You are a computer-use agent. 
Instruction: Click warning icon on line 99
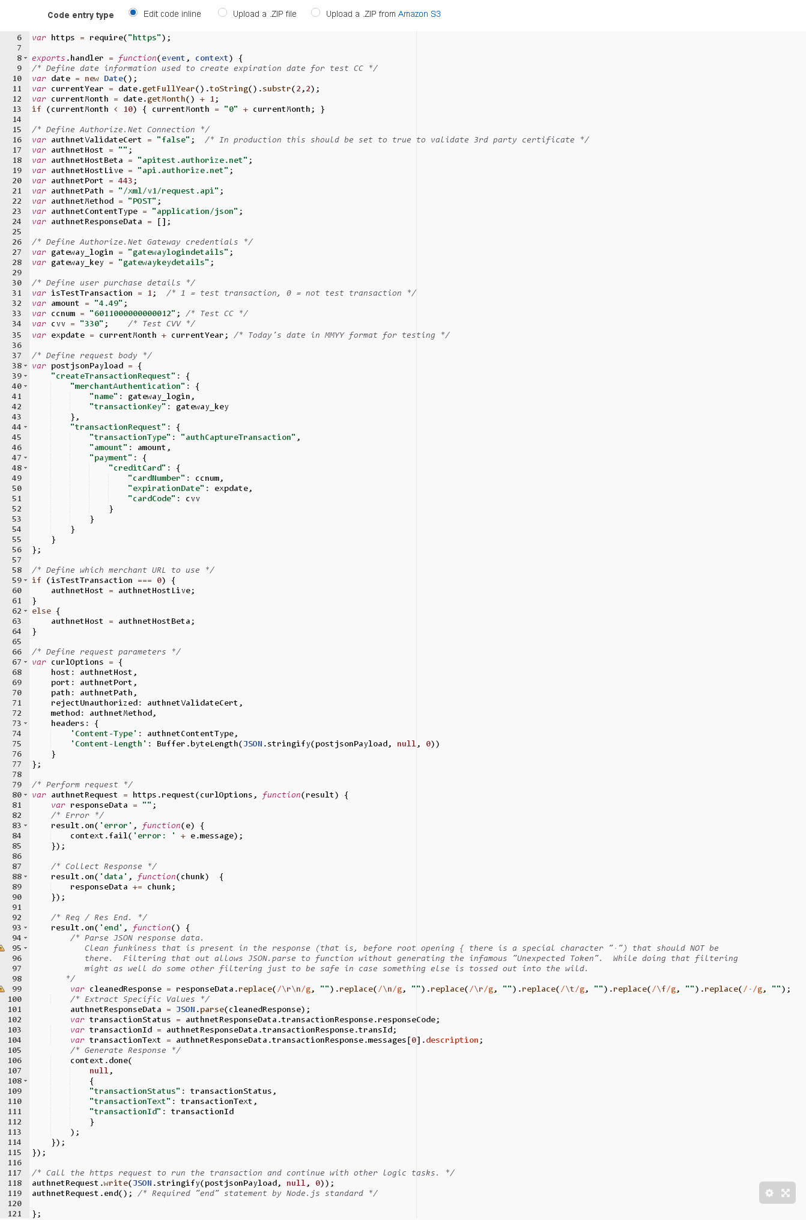2,989
